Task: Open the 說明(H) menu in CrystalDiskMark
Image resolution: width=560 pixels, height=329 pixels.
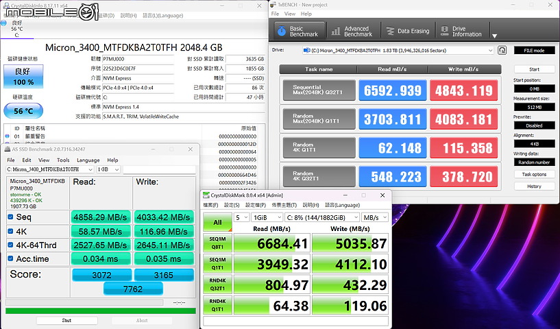Action: [x=311, y=205]
